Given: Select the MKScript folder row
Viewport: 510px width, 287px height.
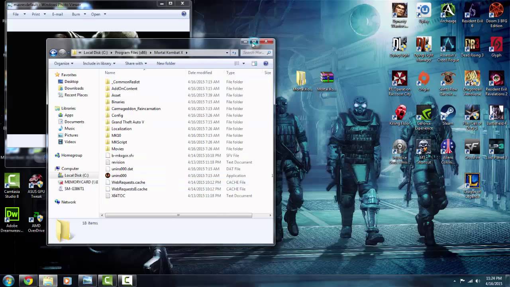Looking at the screenshot, I should point(119,142).
